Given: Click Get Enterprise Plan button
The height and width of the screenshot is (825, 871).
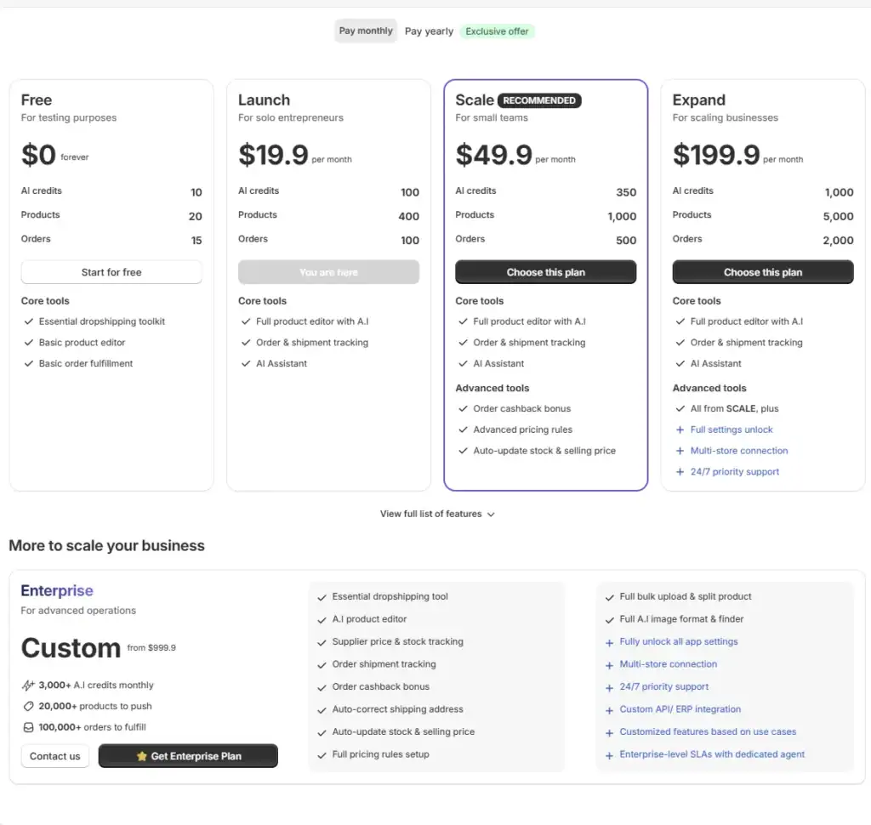Looking at the screenshot, I should tap(188, 756).
